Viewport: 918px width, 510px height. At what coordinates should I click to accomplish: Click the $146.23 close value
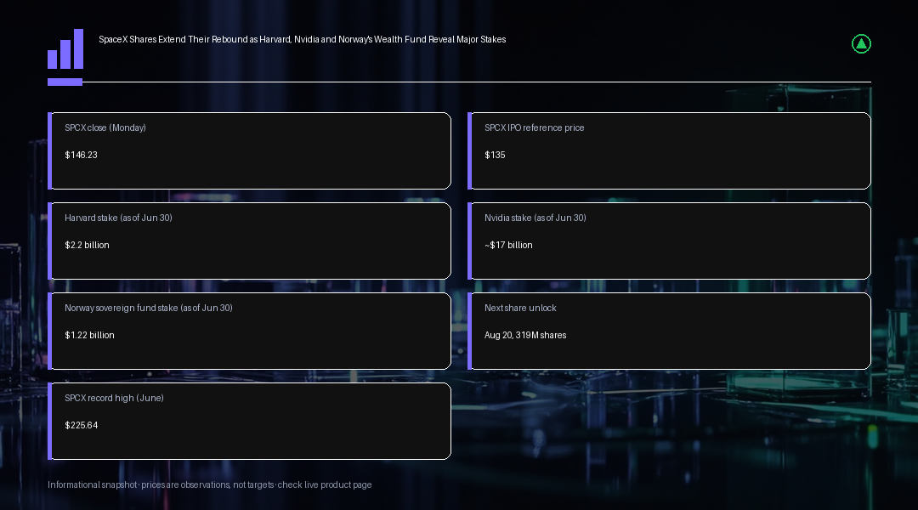coord(82,156)
